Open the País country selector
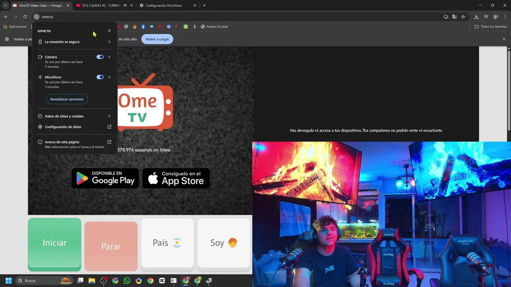The height and width of the screenshot is (287, 511). click(x=167, y=243)
